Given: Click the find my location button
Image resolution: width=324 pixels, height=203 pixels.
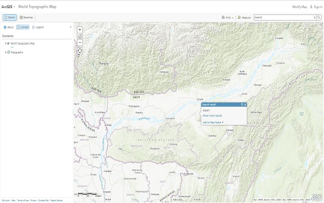Looking at the screenshot, I should 80,51.
